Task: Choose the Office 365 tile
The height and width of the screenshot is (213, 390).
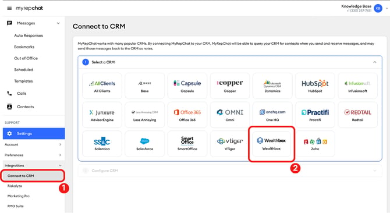Action: [x=187, y=115]
